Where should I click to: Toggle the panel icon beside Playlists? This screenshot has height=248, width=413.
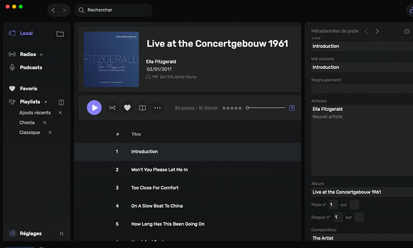click(61, 102)
